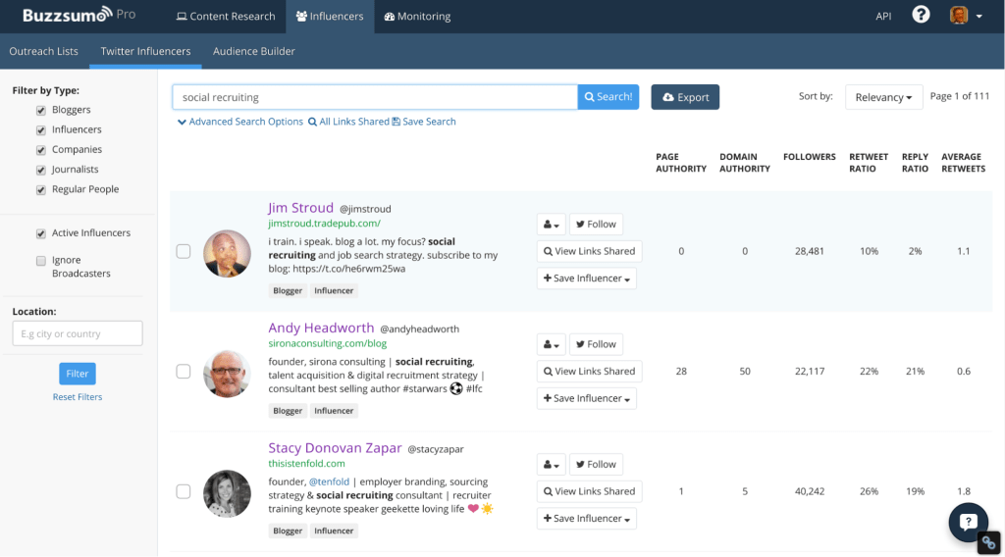Toggle the Bloggers filter checkbox

(x=41, y=110)
